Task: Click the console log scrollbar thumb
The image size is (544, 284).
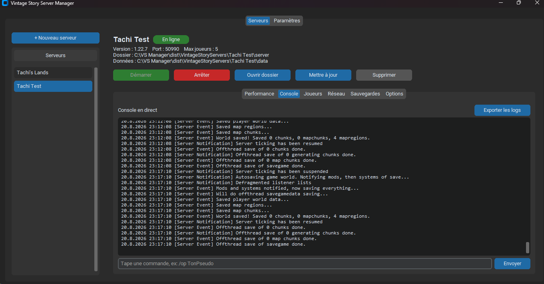Action: click(x=528, y=248)
